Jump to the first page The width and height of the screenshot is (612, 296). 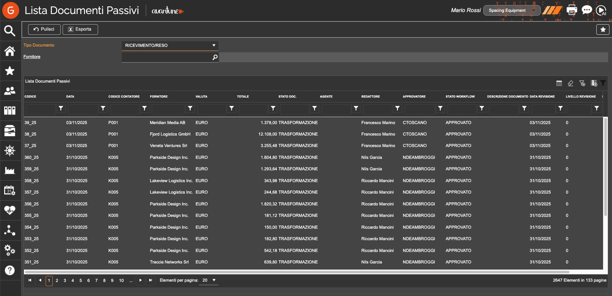click(30, 280)
